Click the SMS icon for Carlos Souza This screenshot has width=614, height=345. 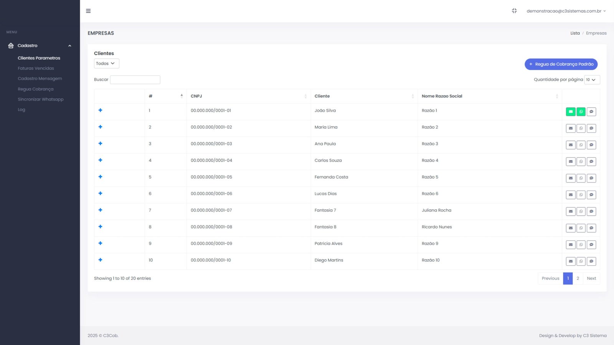[x=591, y=162]
